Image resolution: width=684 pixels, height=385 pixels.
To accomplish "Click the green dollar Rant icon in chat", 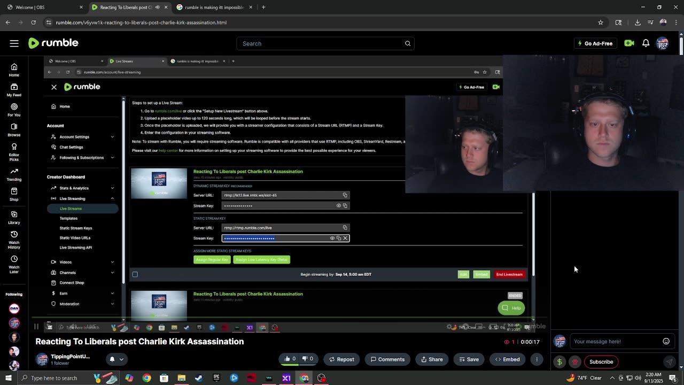I will (559, 362).
